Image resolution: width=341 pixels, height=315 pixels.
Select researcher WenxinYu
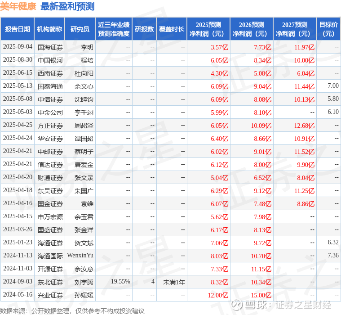80,255
